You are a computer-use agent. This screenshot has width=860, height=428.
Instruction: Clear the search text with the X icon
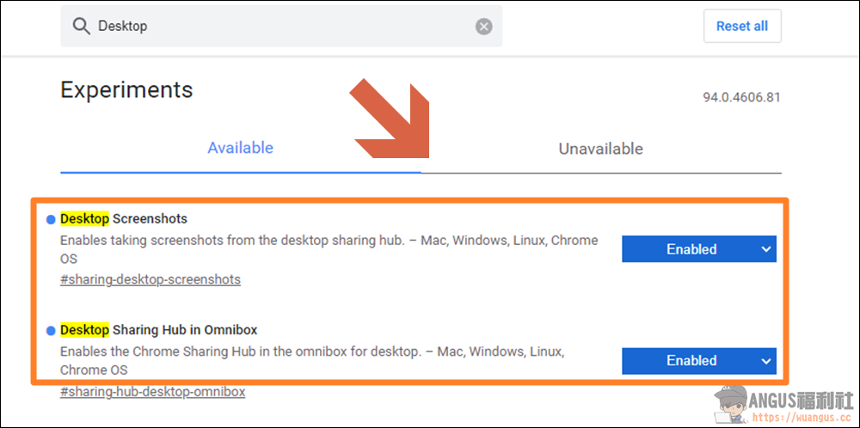484,27
